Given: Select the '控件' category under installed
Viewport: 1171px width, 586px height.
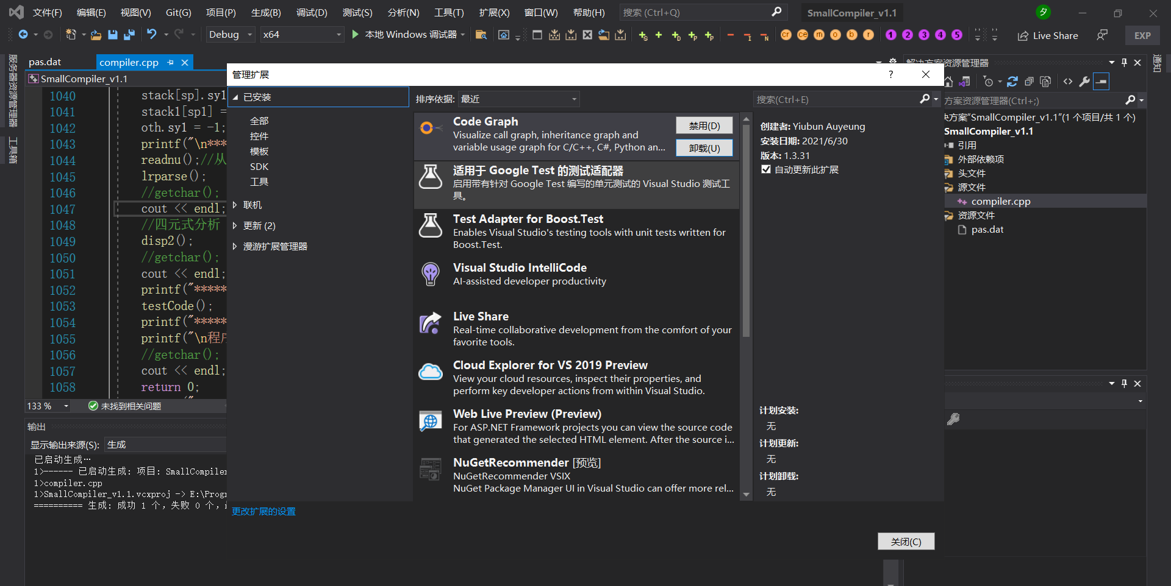Looking at the screenshot, I should coord(259,136).
